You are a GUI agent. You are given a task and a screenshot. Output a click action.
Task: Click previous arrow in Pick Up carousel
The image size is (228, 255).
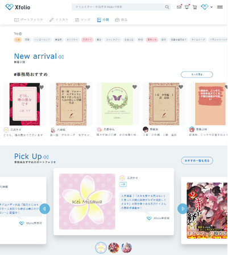tap(45, 209)
